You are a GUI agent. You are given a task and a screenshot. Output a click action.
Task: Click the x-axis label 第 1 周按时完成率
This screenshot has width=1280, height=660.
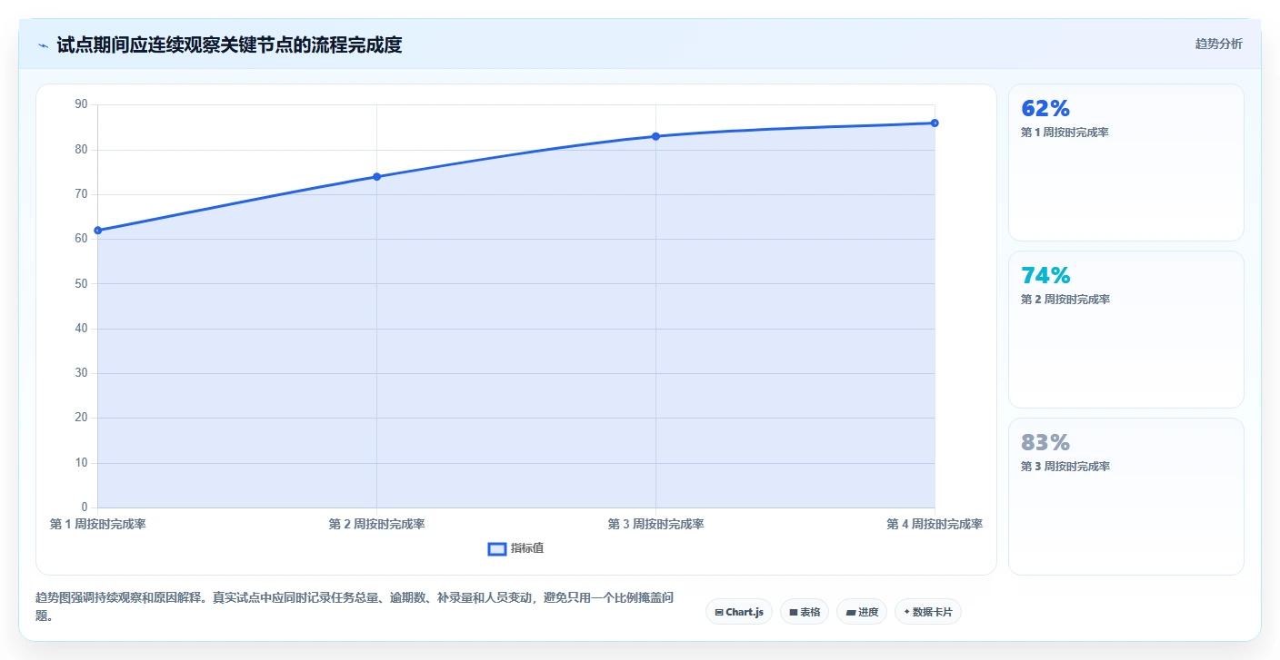[x=98, y=524]
